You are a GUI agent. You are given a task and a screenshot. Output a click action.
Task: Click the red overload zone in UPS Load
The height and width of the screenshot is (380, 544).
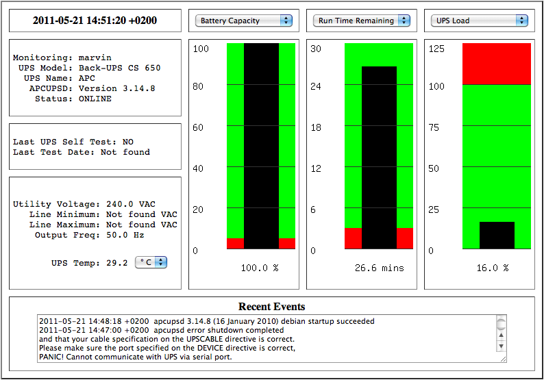pyautogui.click(x=497, y=64)
